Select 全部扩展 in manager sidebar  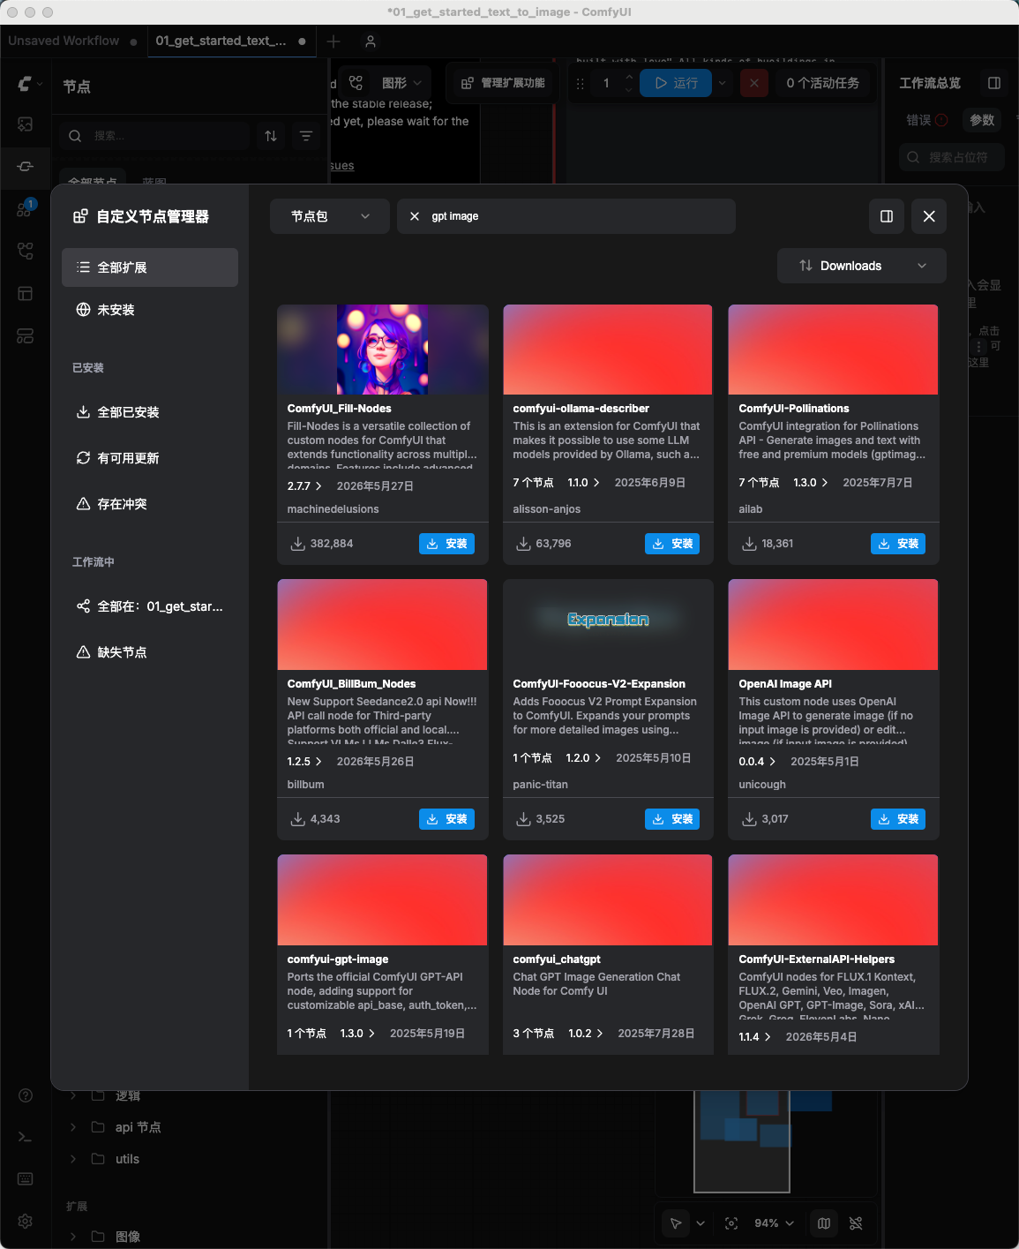(x=150, y=267)
